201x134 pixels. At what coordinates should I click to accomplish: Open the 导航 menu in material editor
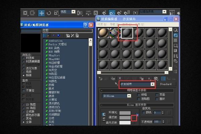[x=113, y=24]
